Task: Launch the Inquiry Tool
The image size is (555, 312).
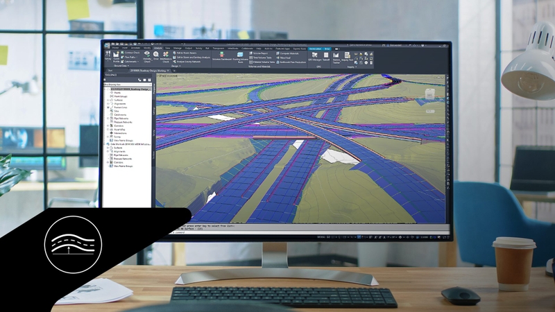Action: (x=348, y=57)
